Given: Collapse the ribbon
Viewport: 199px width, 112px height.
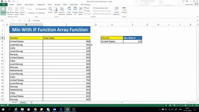Looking at the screenshot, I should (x=197, y=16).
